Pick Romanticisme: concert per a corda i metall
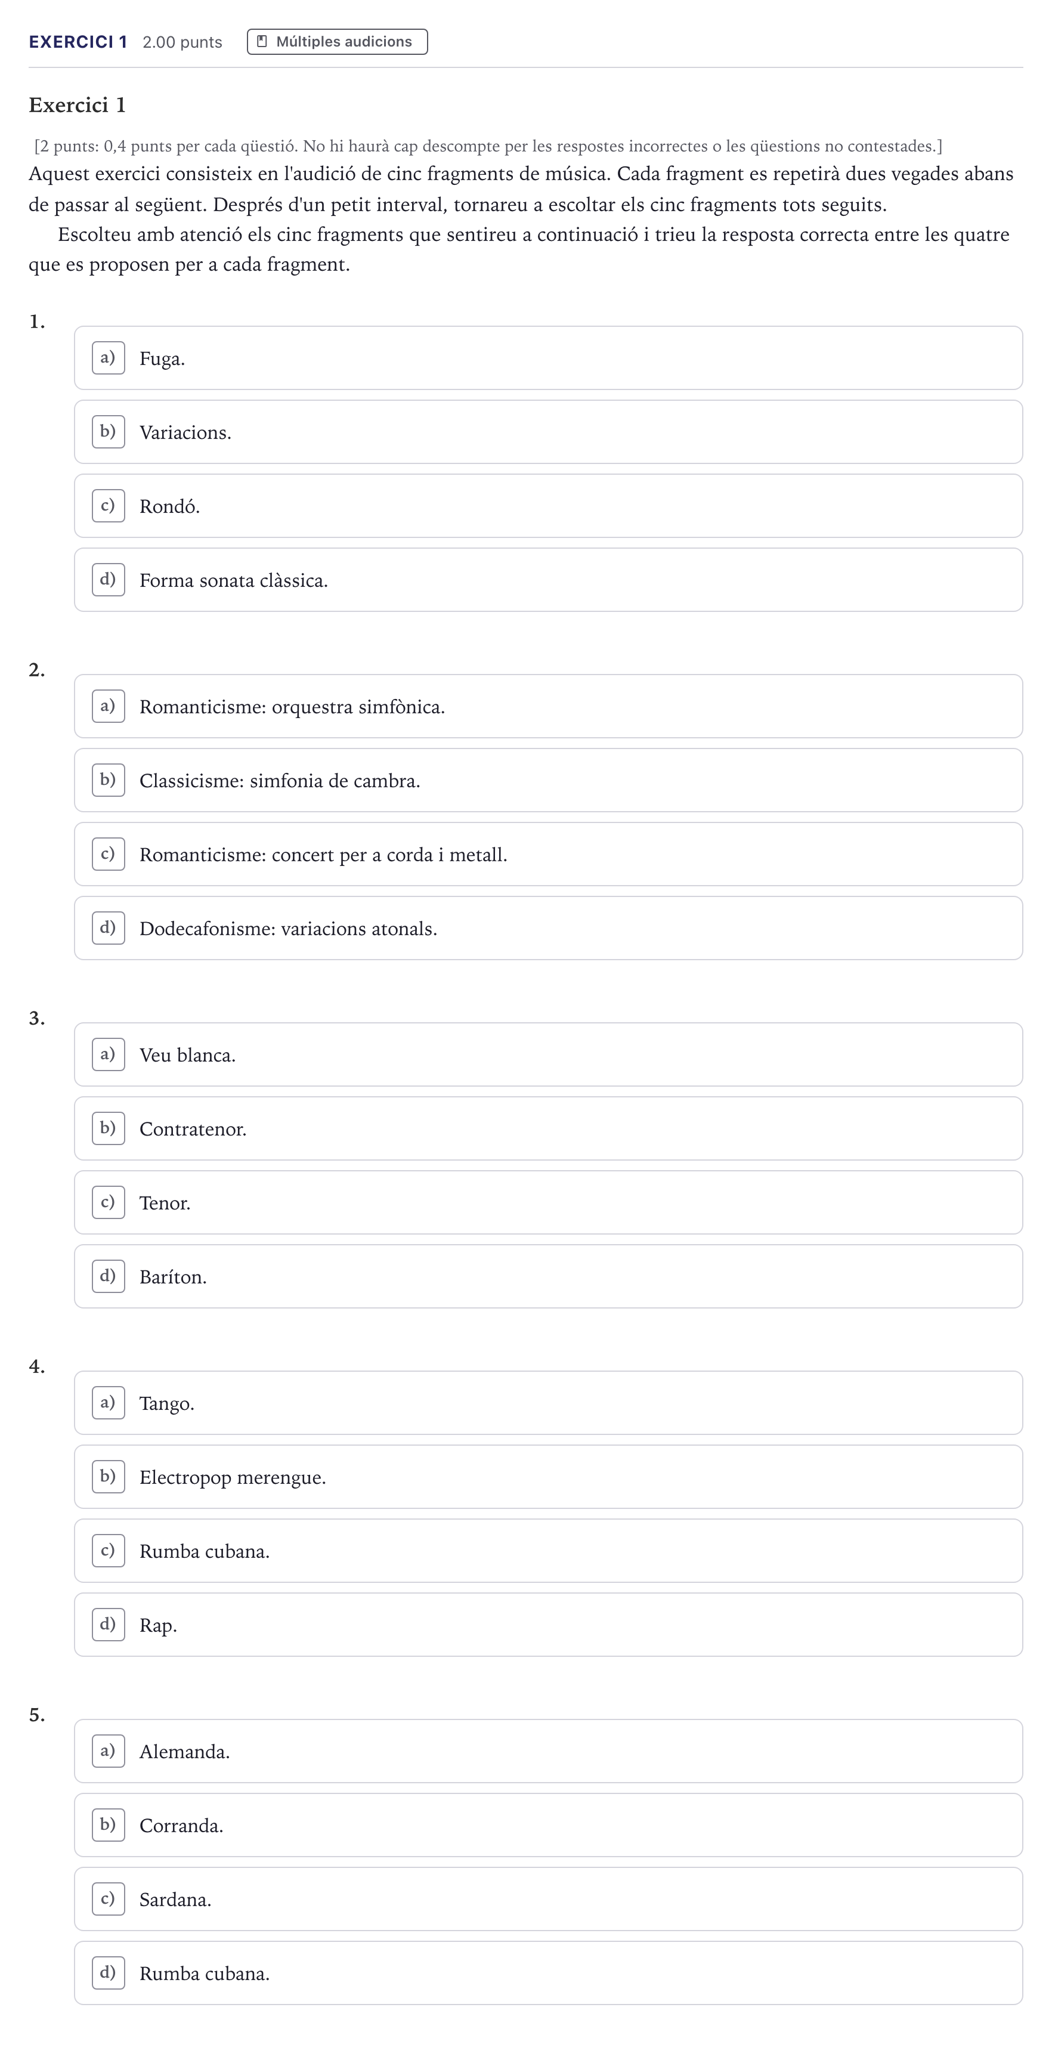 (x=549, y=854)
